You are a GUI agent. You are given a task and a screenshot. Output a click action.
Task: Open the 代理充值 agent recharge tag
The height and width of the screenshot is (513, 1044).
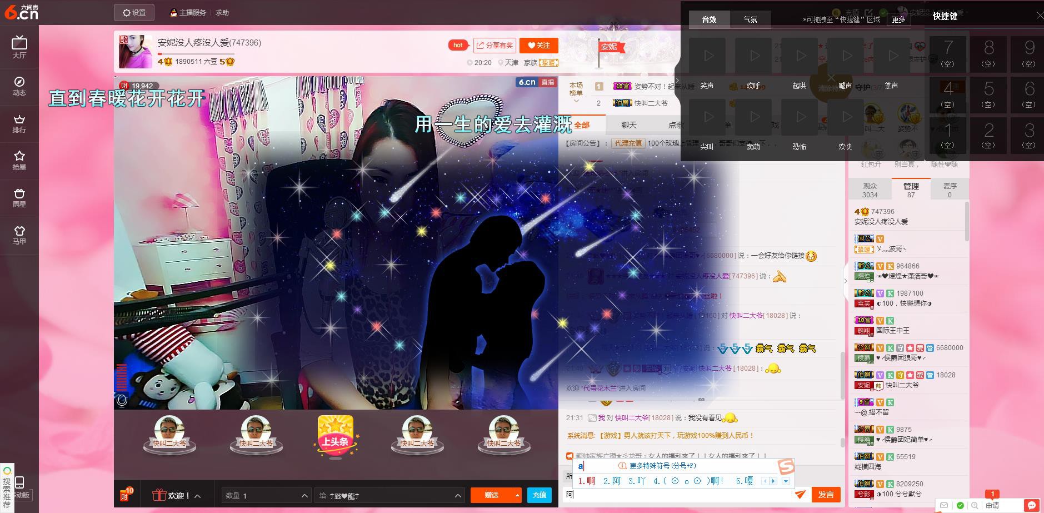click(628, 143)
